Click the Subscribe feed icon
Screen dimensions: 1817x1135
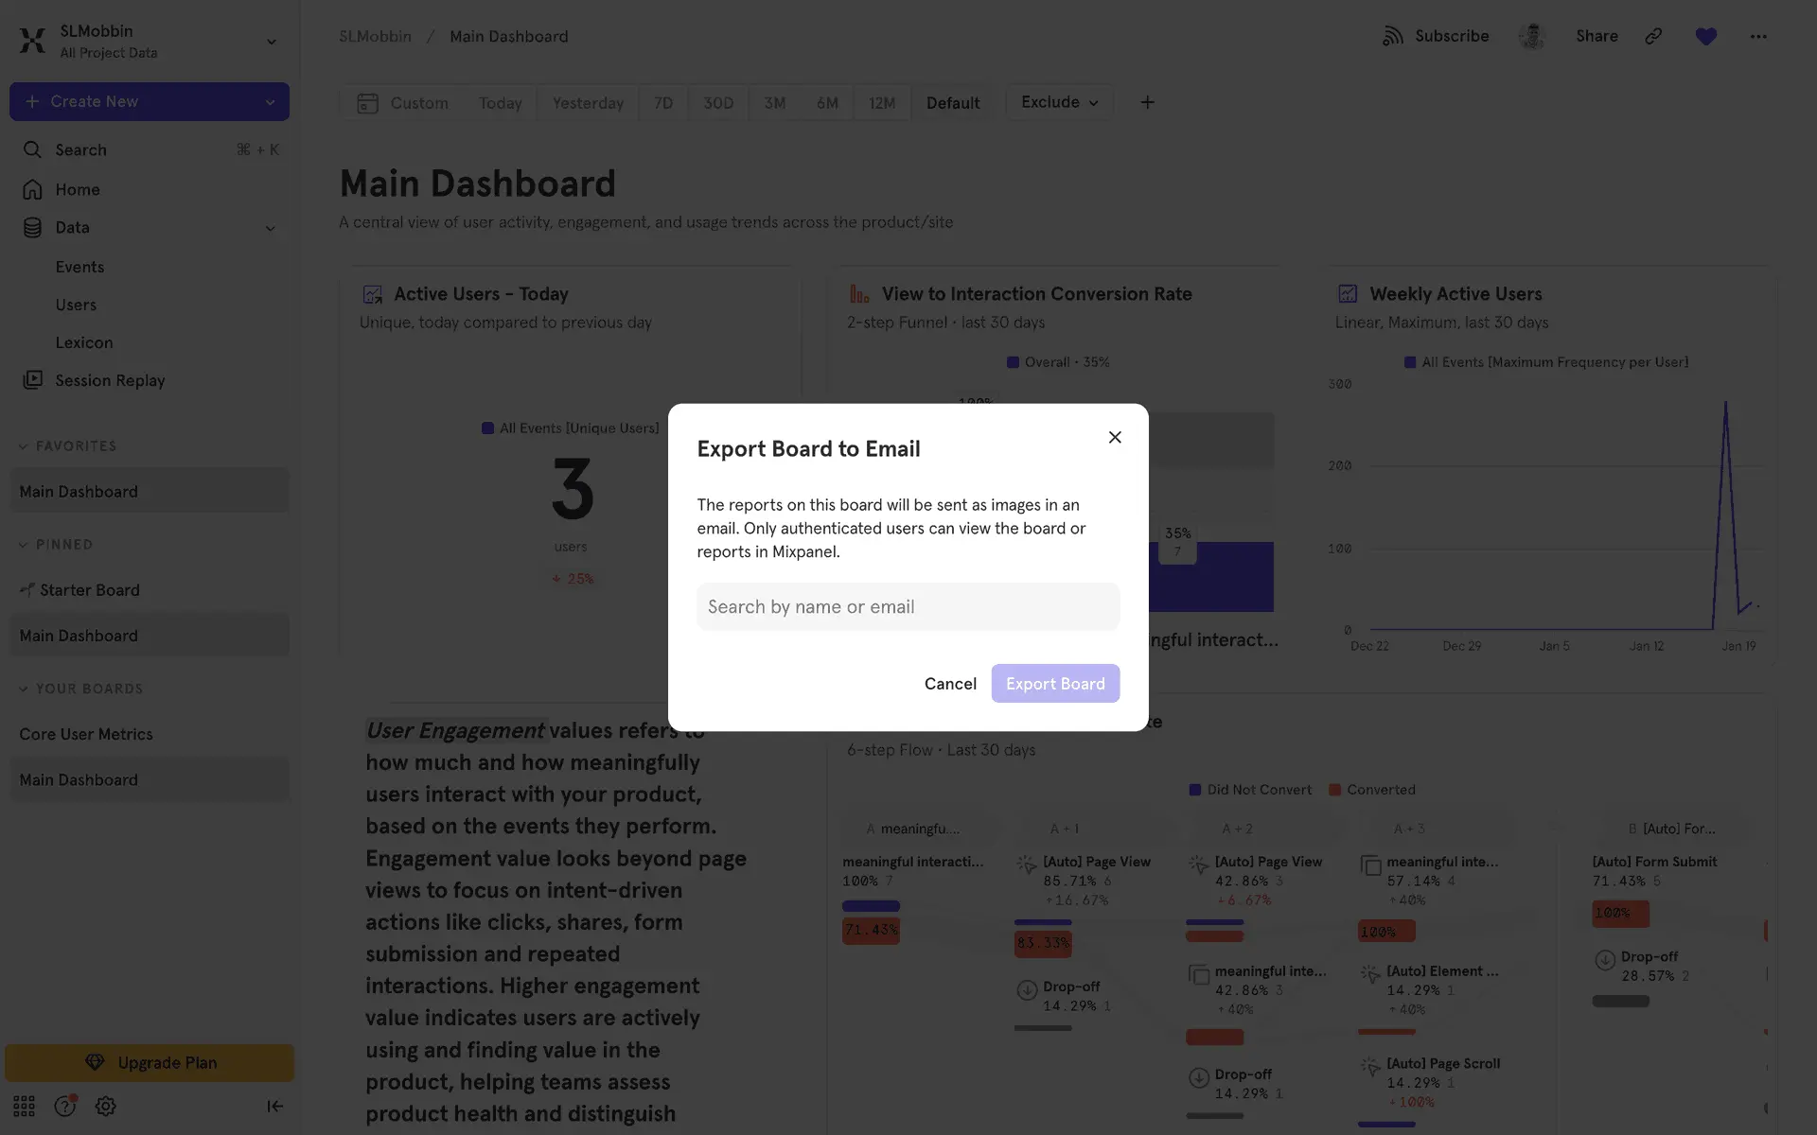coord(1392,36)
